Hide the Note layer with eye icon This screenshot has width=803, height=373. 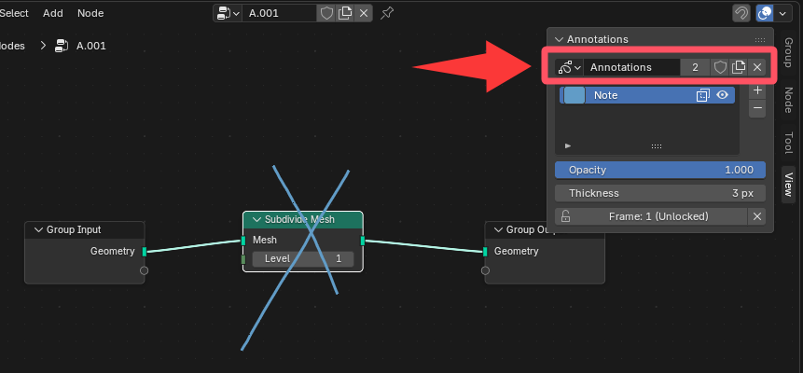722,95
